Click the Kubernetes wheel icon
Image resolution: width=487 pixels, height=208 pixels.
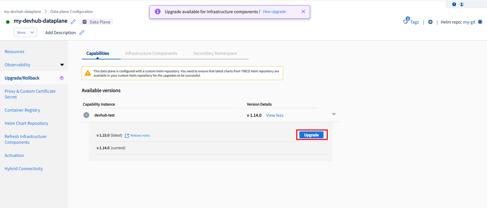coord(430,22)
